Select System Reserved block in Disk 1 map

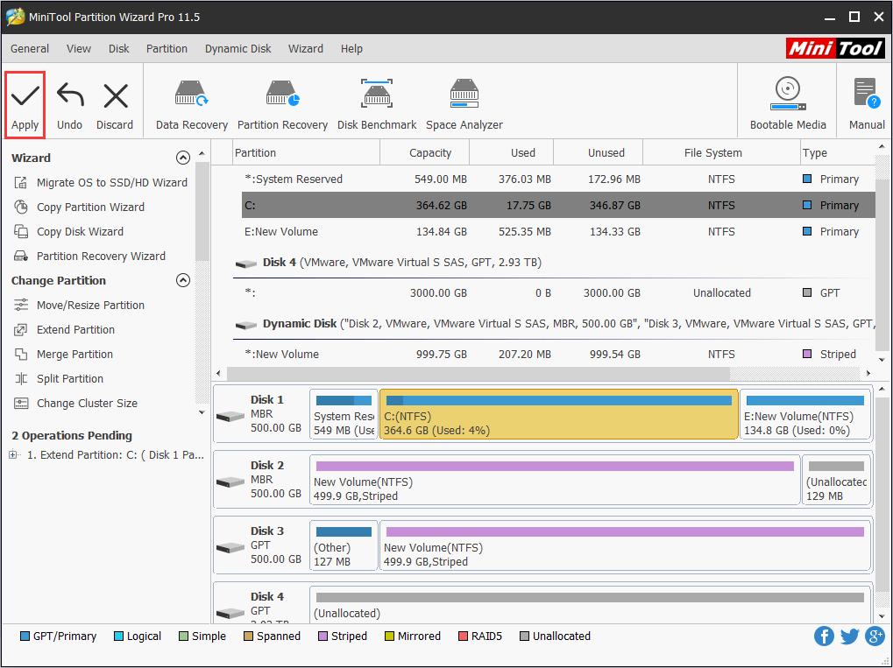pos(344,414)
